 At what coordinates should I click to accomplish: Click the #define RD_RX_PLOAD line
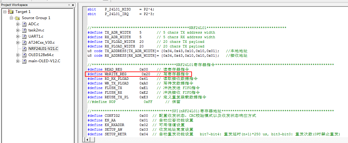[x=142, y=79]
